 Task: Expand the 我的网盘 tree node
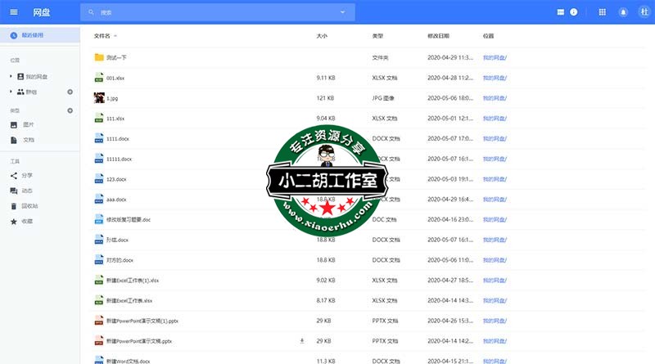click(x=11, y=76)
